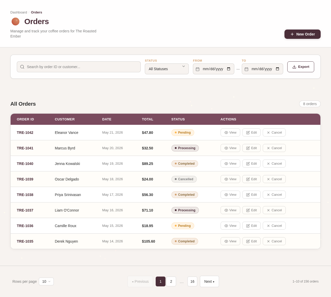Click customer name Camille Roux

[66, 226]
